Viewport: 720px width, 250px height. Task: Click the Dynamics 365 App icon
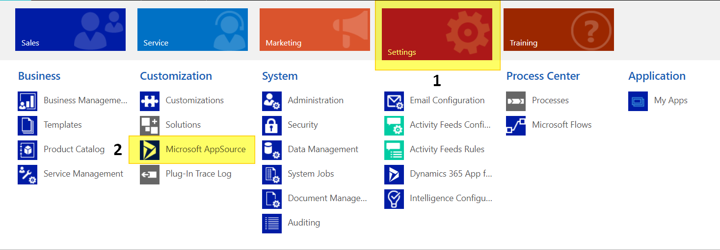(394, 175)
